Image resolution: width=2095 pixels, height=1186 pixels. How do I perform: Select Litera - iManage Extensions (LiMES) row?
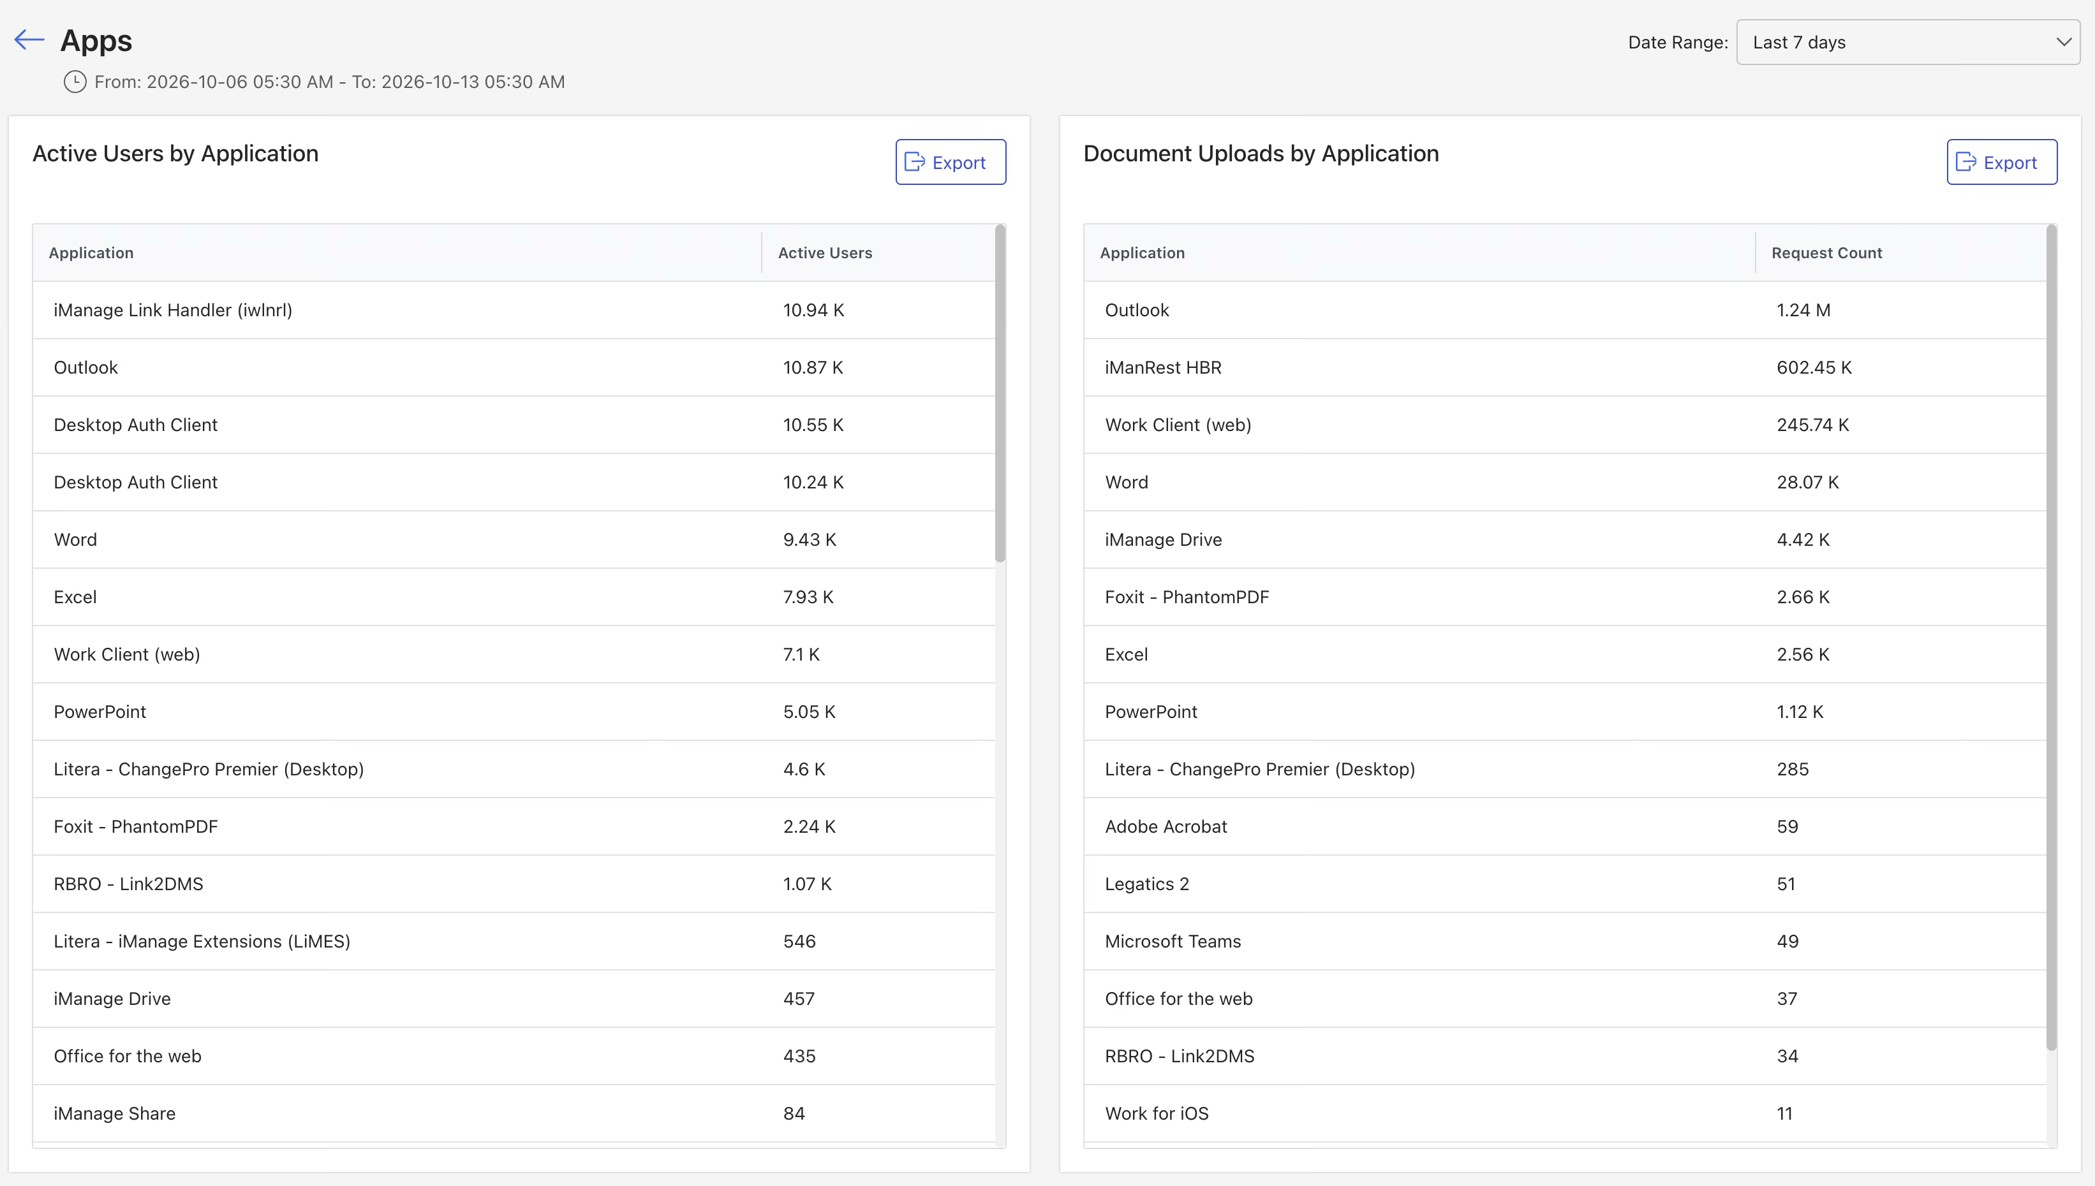[514, 942]
